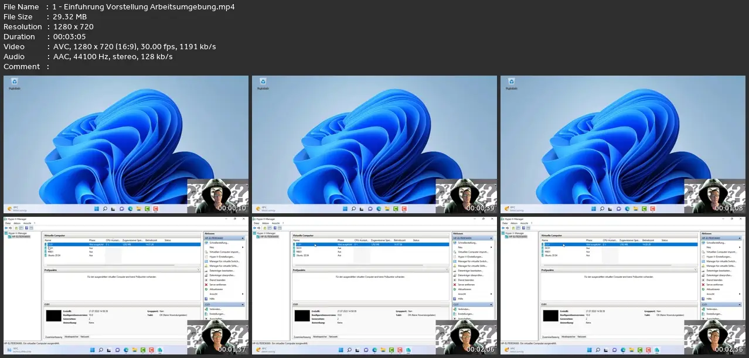Expand Ansicht submenu in actions, 00:01:37 frame
Viewport: 749px width, 358px height.
[243, 294]
